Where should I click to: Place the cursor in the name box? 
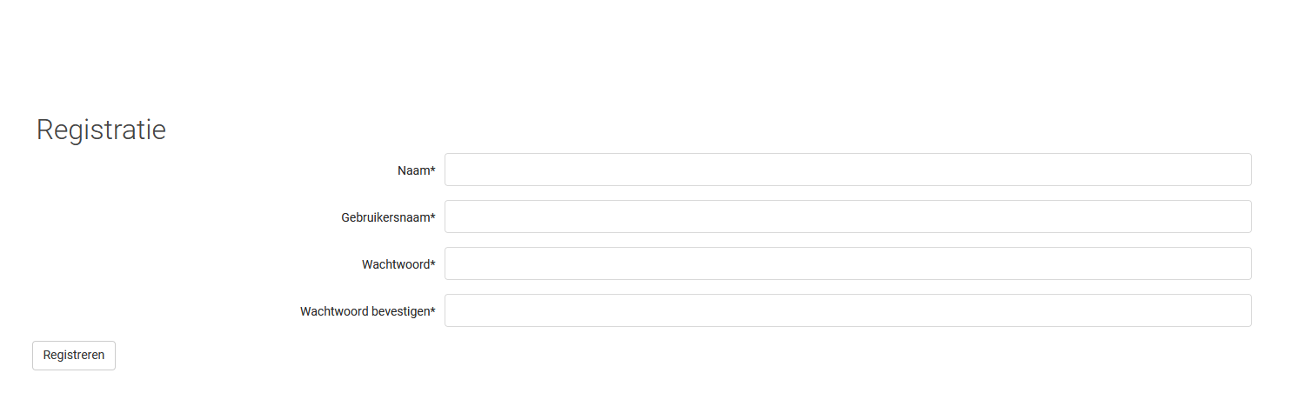tap(847, 170)
